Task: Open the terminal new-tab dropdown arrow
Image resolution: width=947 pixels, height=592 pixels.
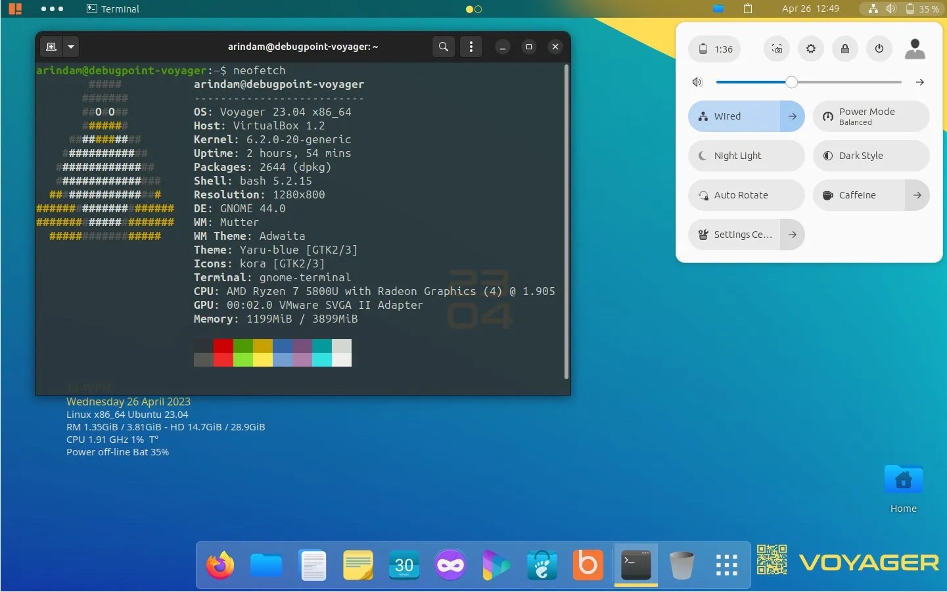Action: [x=70, y=47]
